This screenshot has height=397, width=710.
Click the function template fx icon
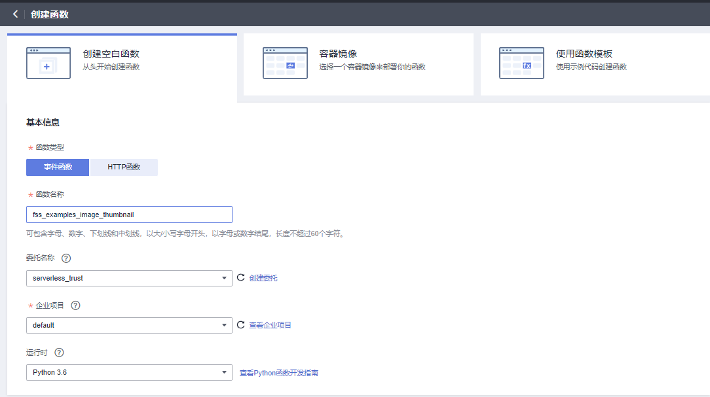[x=521, y=63]
